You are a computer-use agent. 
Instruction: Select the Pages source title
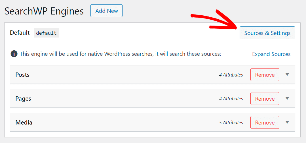[x=23, y=99]
